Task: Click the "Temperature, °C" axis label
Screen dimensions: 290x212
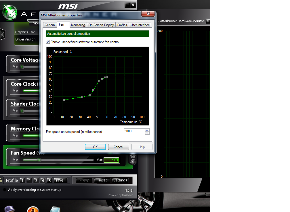Action: pos(131,122)
